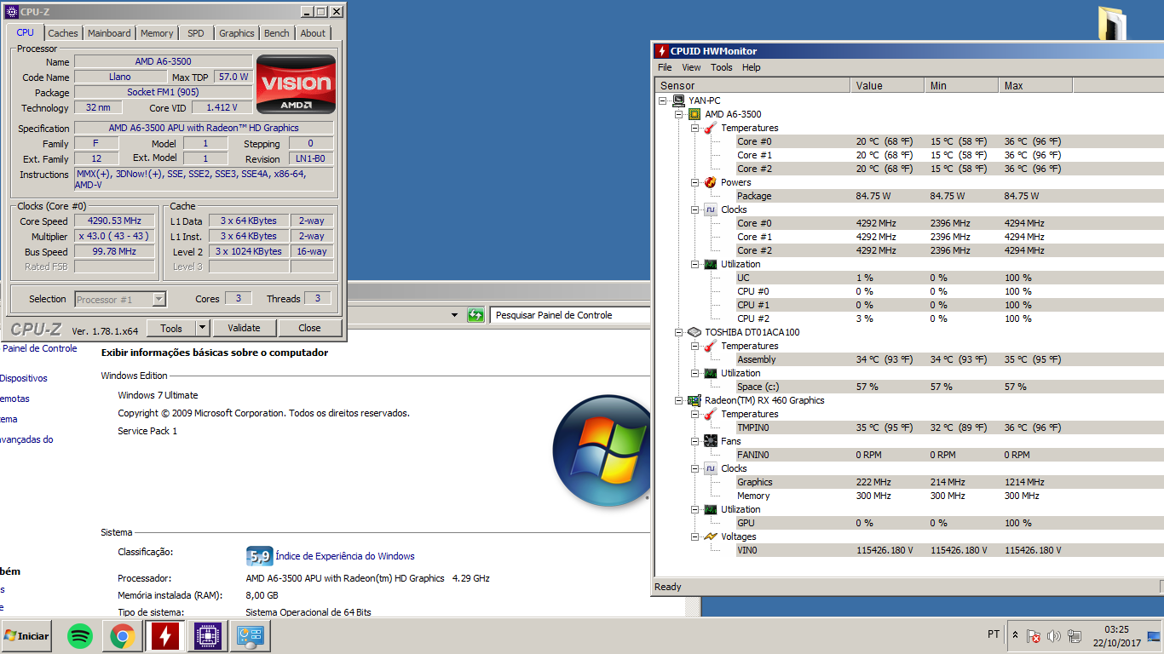Collapse the AMD A6-3500 node
Image resolution: width=1164 pixels, height=654 pixels.
679,114
